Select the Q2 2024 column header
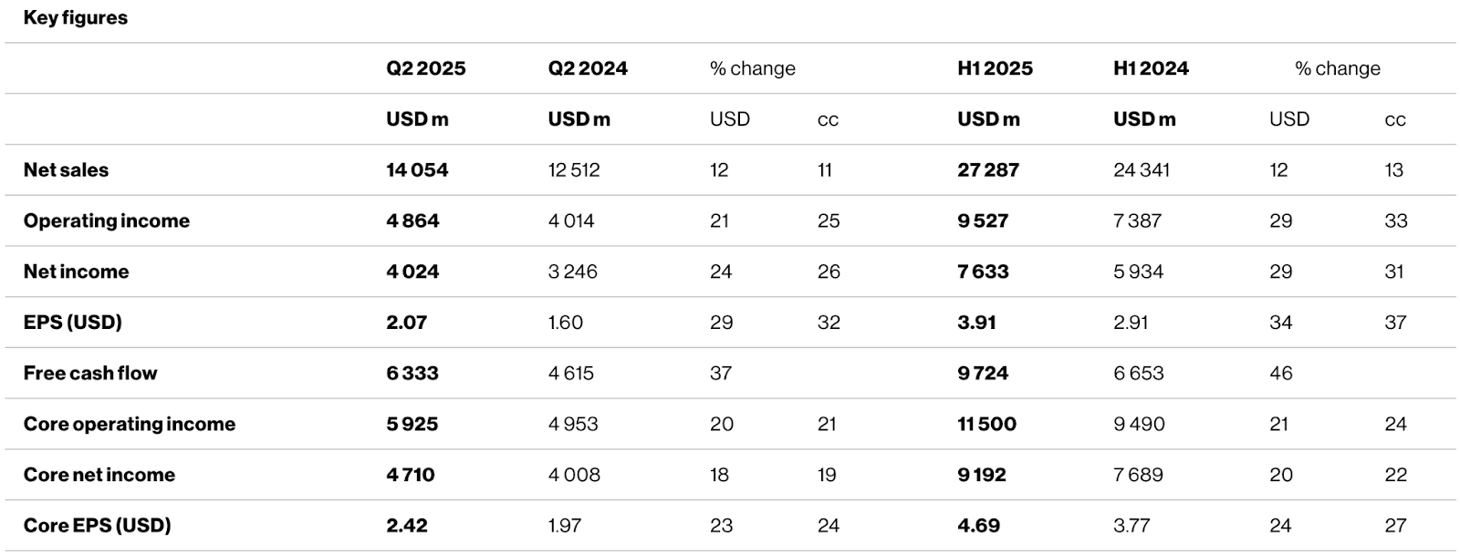1460x554 pixels. point(588,68)
